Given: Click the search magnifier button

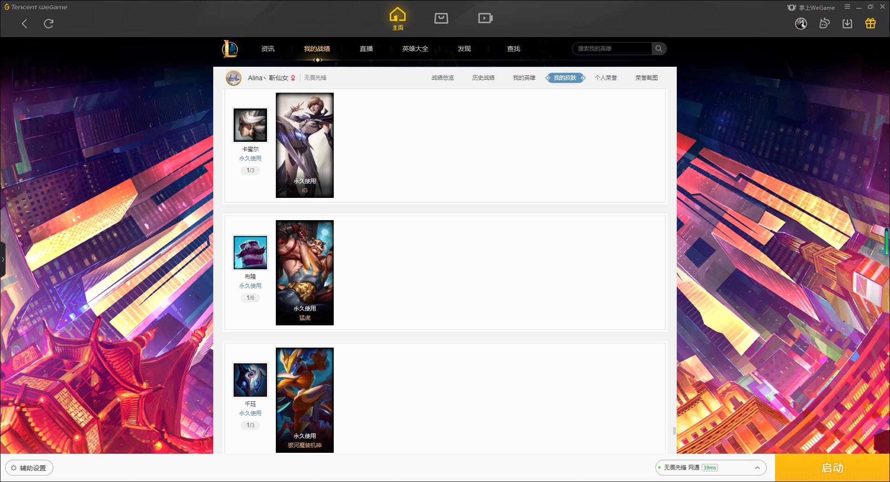Looking at the screenshot, I should coord(659,49).
